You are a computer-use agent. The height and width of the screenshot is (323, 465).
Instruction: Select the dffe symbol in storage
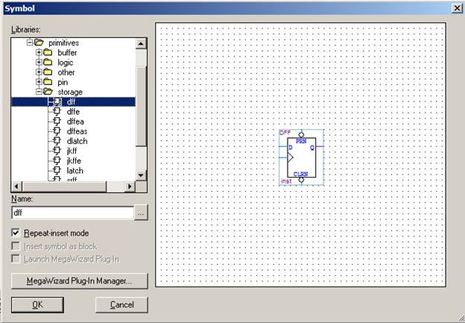72,111
